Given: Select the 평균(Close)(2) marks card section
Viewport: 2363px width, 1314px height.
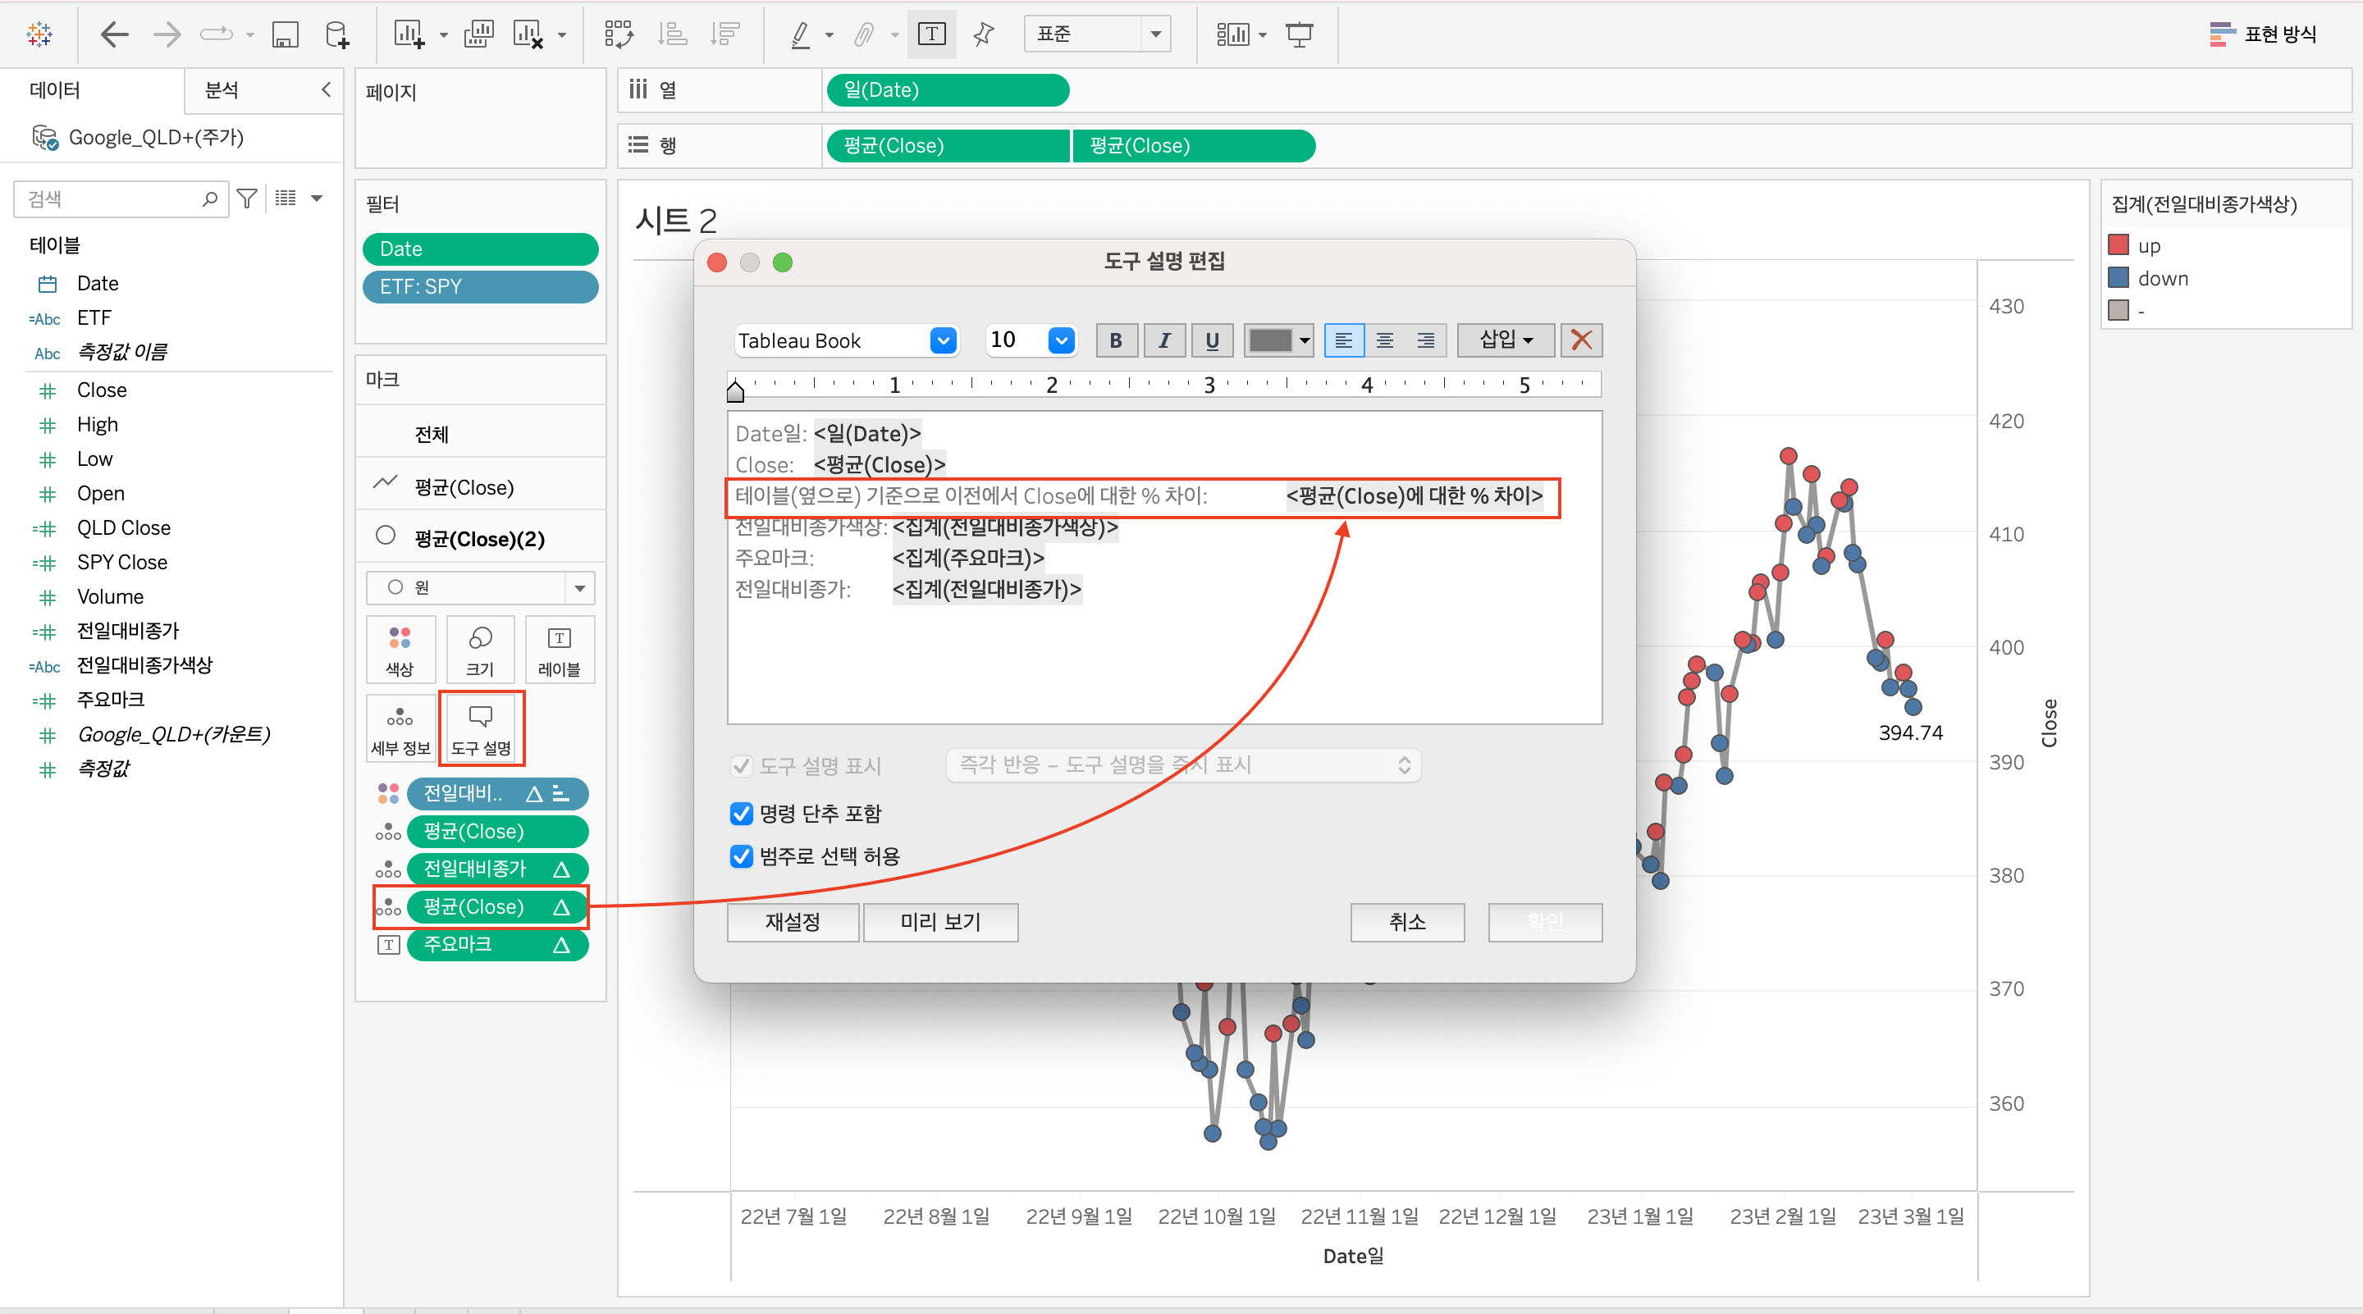Looking at the screenshot, I should tap(479, 538).
